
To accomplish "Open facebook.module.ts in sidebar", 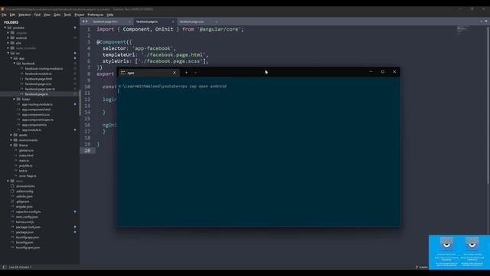I will (38, 74).
